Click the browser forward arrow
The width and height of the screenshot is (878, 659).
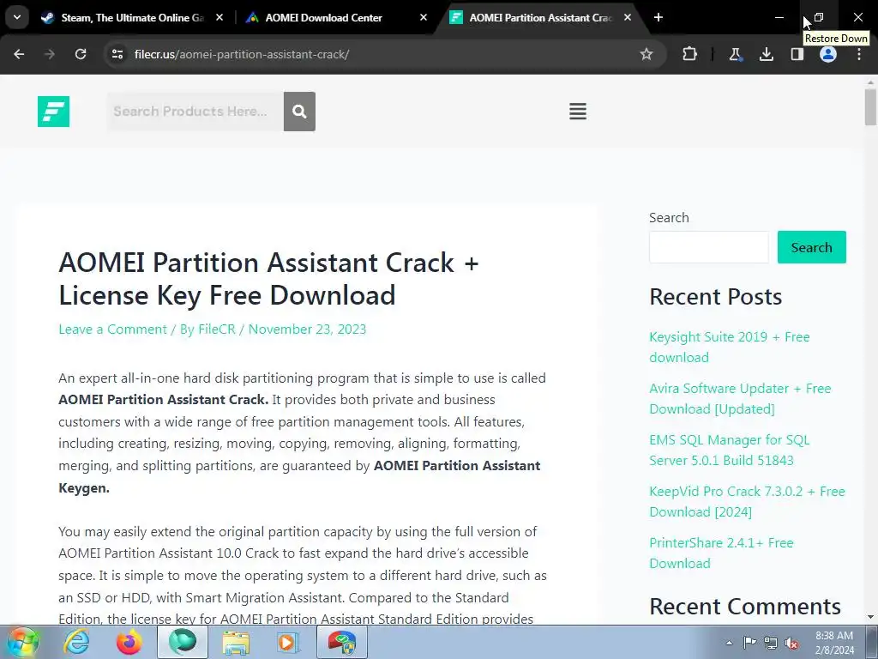click(x=50, y=54)
